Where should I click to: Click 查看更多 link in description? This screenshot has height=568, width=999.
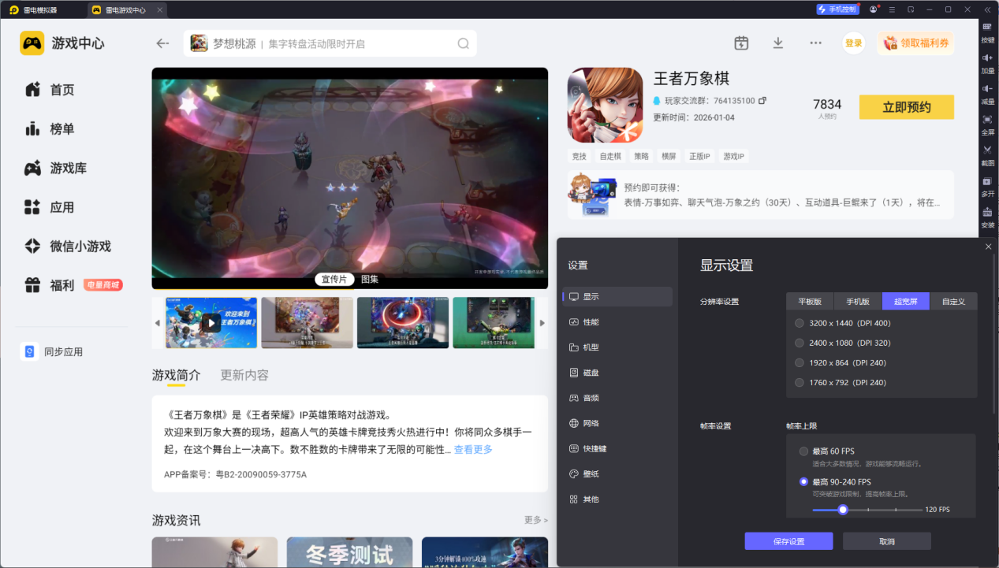473,449
